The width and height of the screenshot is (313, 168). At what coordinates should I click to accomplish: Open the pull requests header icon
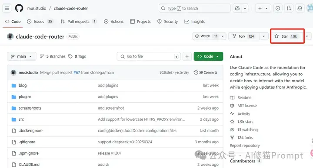pyautogui.click(x=289, y=8)
